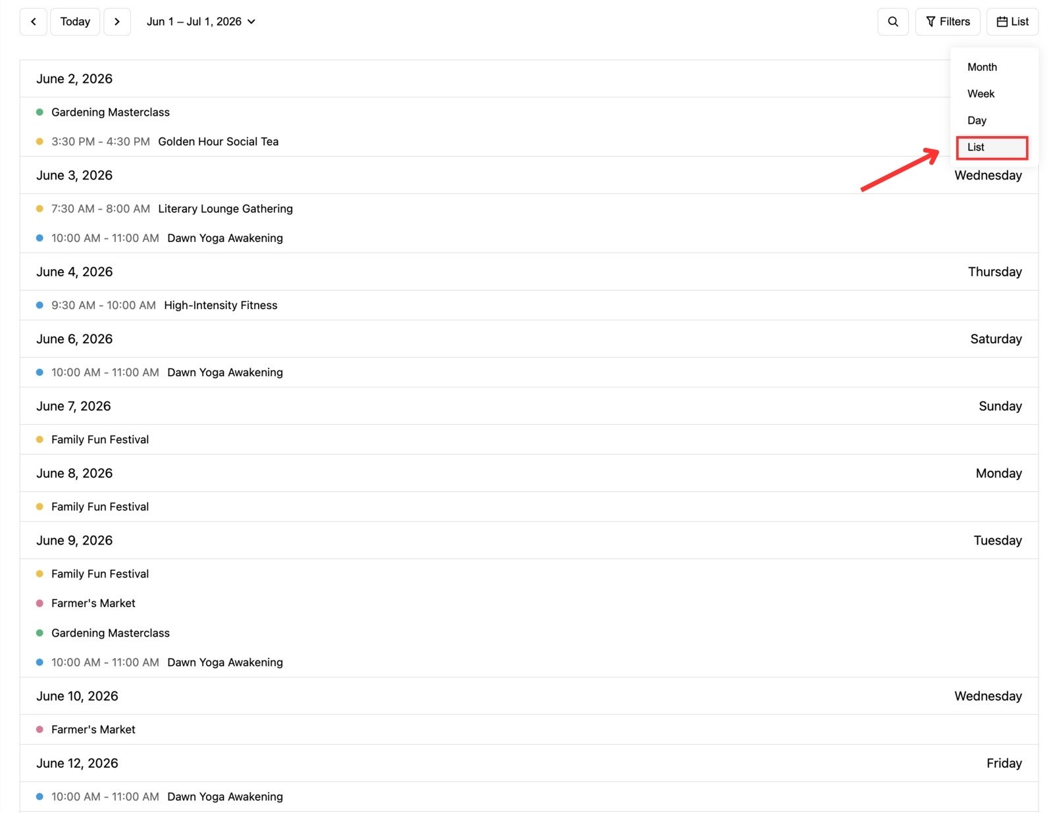
Task: Click the June 2, 2026 date header
Action: click(x=74, y=79)
